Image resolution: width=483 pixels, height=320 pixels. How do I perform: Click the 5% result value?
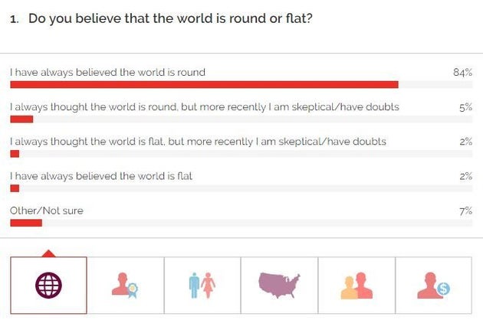point(465,107)
